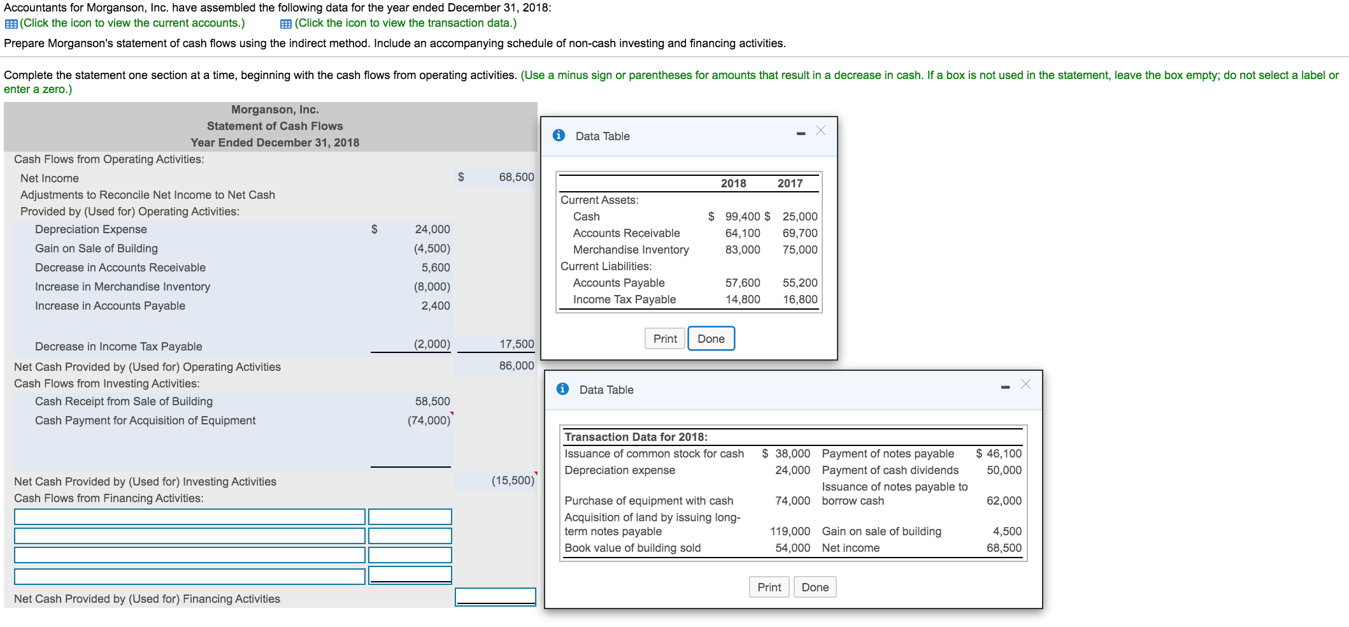Click 'Gain on Sale of Building' statement label
The width and height of the screenshot is (1349, 627).
96,249
